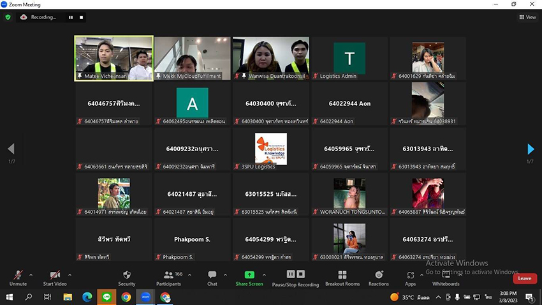Open the Chat panel

point(212,278)
